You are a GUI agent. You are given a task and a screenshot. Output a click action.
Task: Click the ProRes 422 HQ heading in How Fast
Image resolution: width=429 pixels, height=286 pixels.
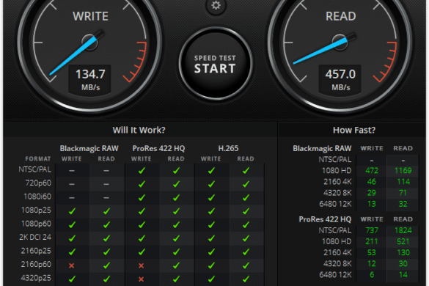[325, 219]
